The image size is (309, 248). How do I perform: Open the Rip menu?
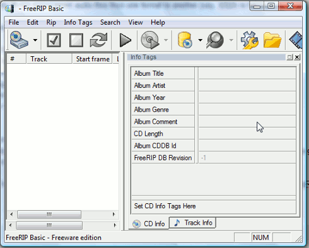51,22
